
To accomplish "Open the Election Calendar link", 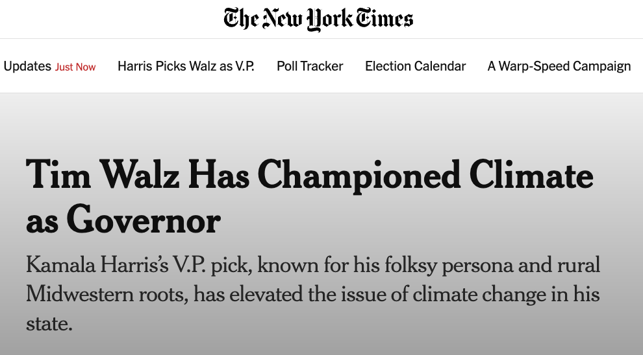I will [416, 66].
